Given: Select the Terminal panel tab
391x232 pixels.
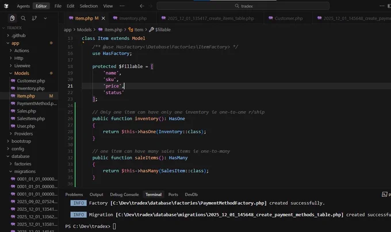Looking at the screenshot, I should (154, 195).
